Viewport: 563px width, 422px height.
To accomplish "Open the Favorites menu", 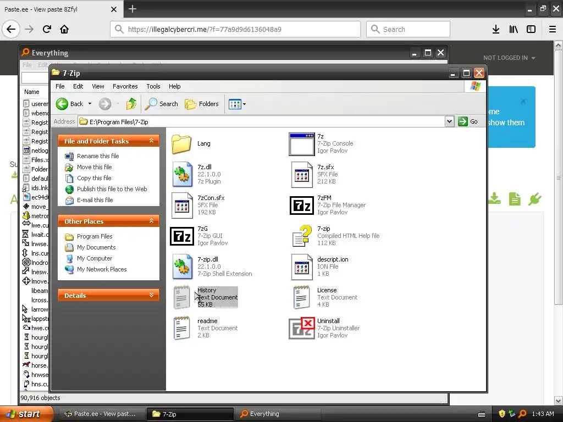I will coord(125,86).
